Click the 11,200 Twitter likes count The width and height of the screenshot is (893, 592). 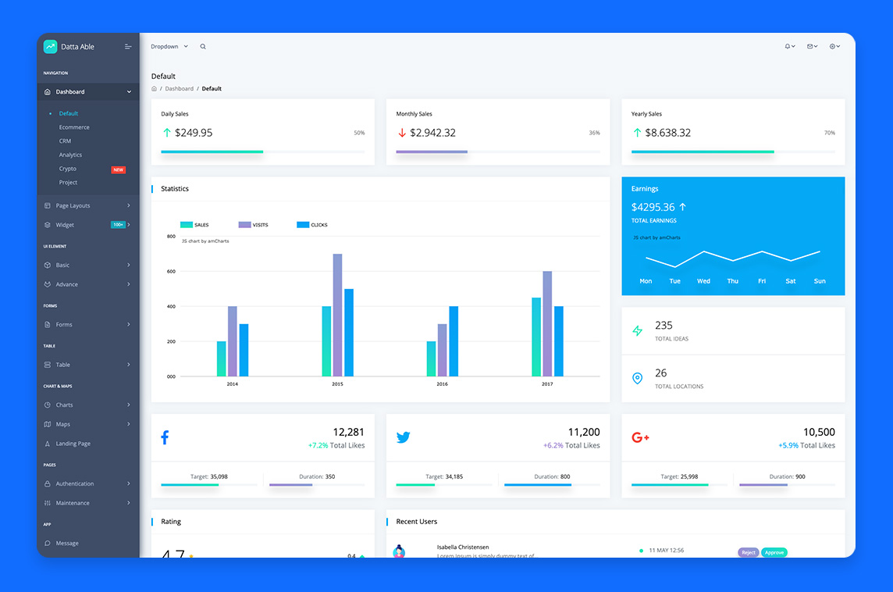[x=584, y=433]
